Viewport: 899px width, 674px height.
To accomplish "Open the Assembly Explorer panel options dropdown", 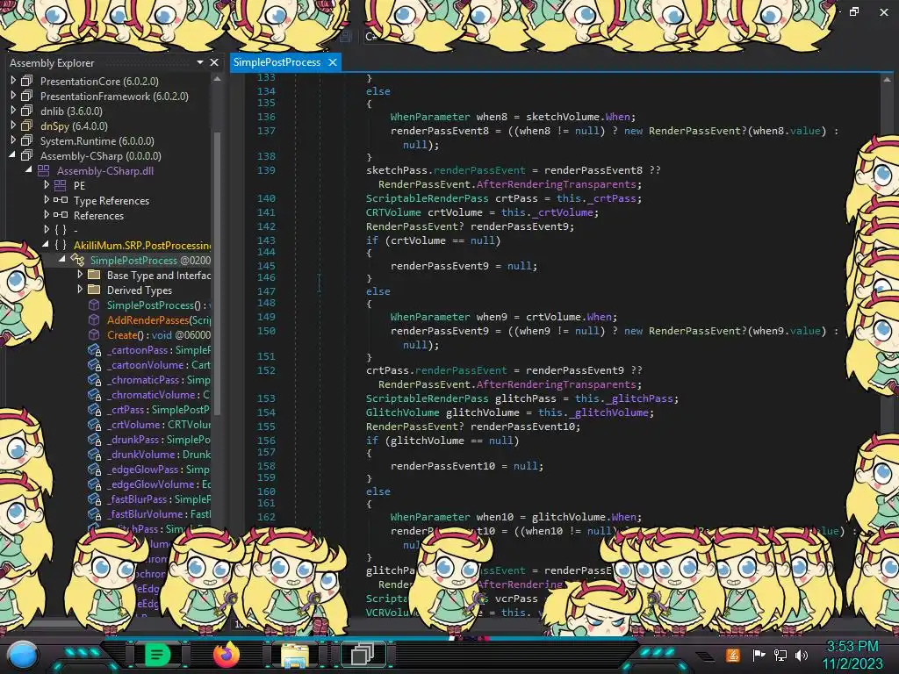I will pyautogui.click(x=200, y=62).
